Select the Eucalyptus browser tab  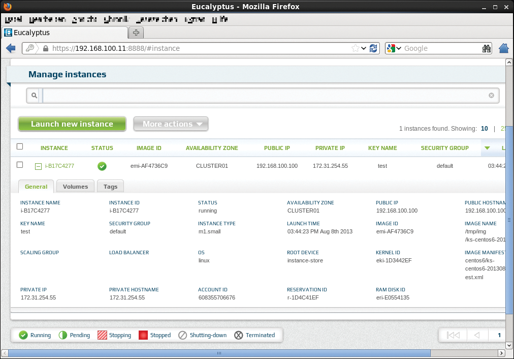pos(65,33)
